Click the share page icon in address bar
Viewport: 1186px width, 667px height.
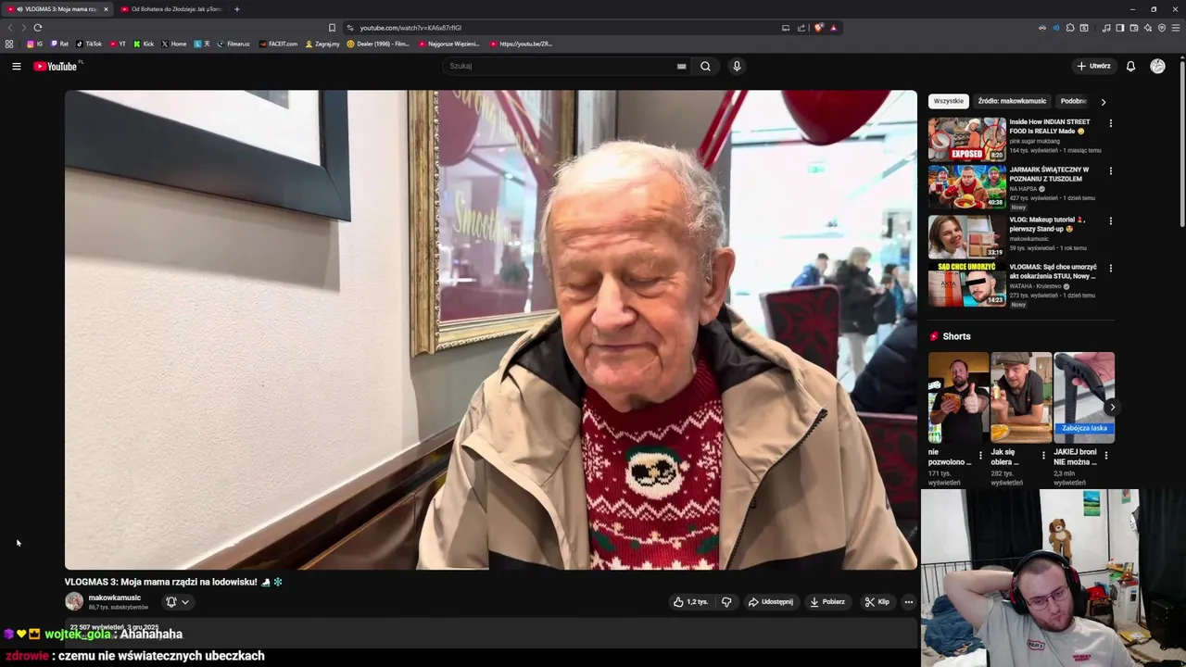pos(801,28)
